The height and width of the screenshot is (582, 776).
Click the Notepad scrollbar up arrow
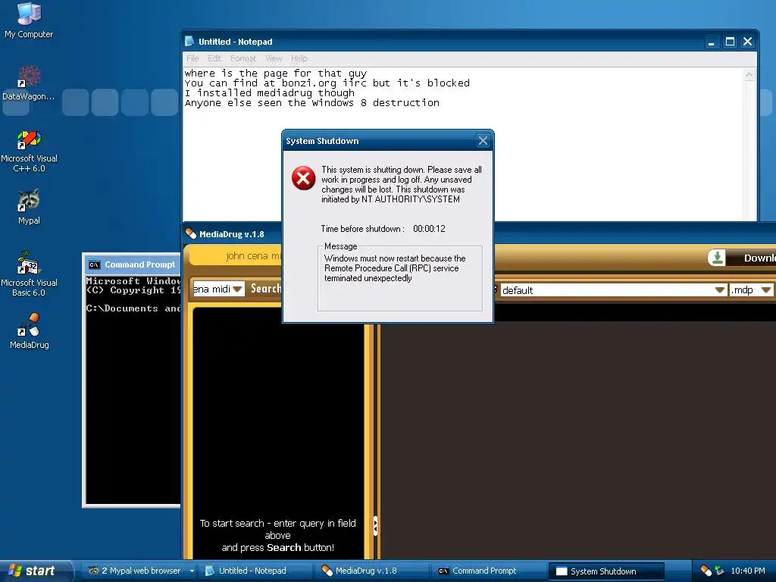[x=749, y=75]
